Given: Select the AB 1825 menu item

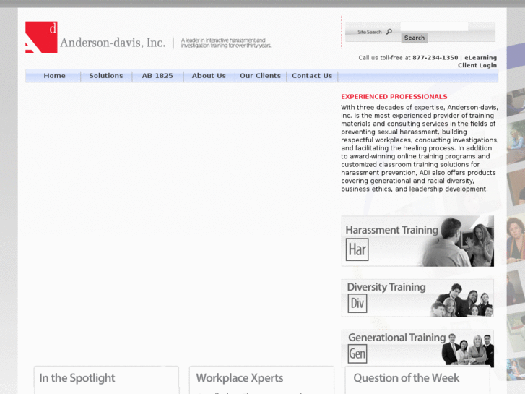Looking at the screenshot, I should pyautogui.click(x=157, y=76).
